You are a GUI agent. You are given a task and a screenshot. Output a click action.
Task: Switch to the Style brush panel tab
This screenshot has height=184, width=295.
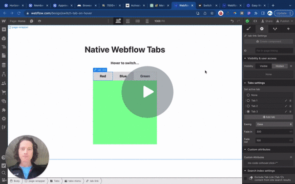[249, 29]
